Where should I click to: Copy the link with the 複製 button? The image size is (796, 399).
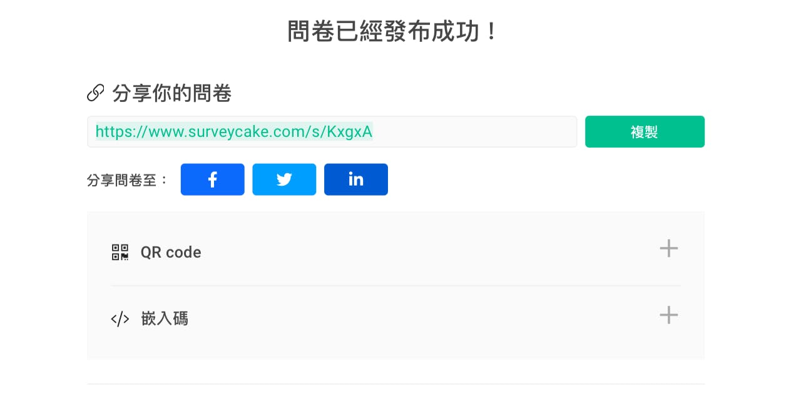coord(645,131)
